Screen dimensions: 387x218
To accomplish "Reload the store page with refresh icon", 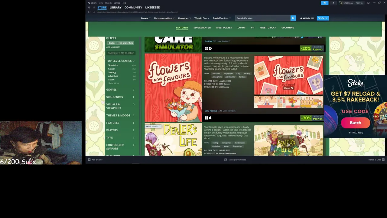I will 89,12.
